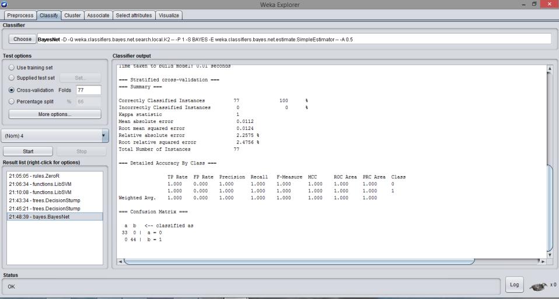Click the output vertical scrollbar up arrow

pyautogui.click(x=550, y=68)
